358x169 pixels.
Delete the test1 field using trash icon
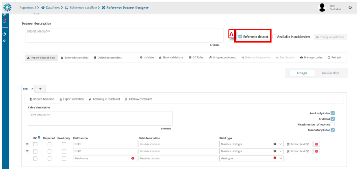316,144
